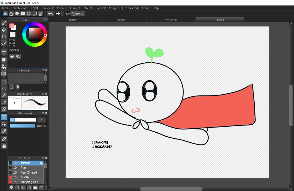The width and height of the screenshot is (294, 191).
Task: Open the Tệp(F) menu
Action: 5,8
